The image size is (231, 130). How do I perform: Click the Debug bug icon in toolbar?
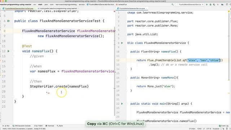210,5
